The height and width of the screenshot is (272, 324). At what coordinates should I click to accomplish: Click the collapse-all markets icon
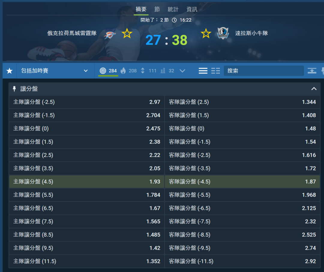point(312,71)
